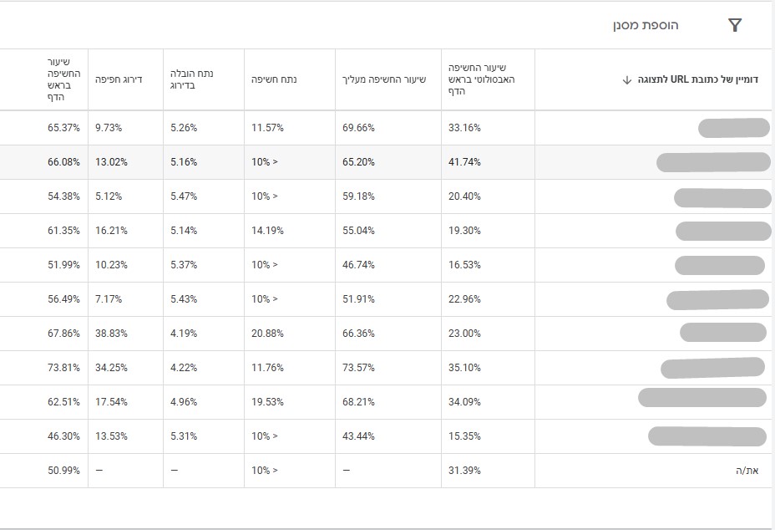This screenshot has height=530, width=775.
Task: Click the נתח הובלה בדירוג column header
Action: (192, 79)
